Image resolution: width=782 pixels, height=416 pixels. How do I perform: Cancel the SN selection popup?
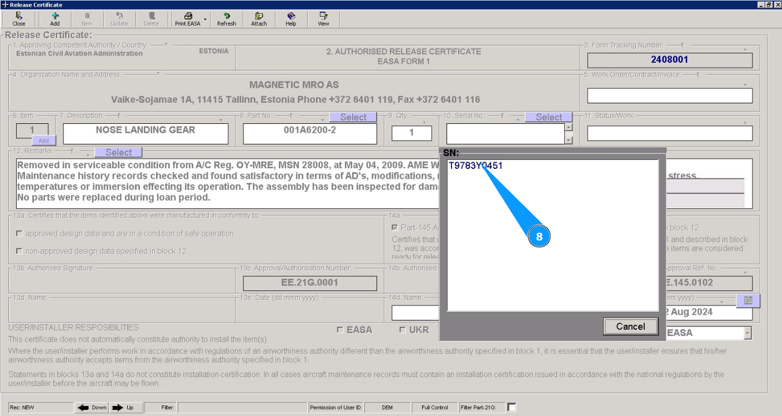630,327
